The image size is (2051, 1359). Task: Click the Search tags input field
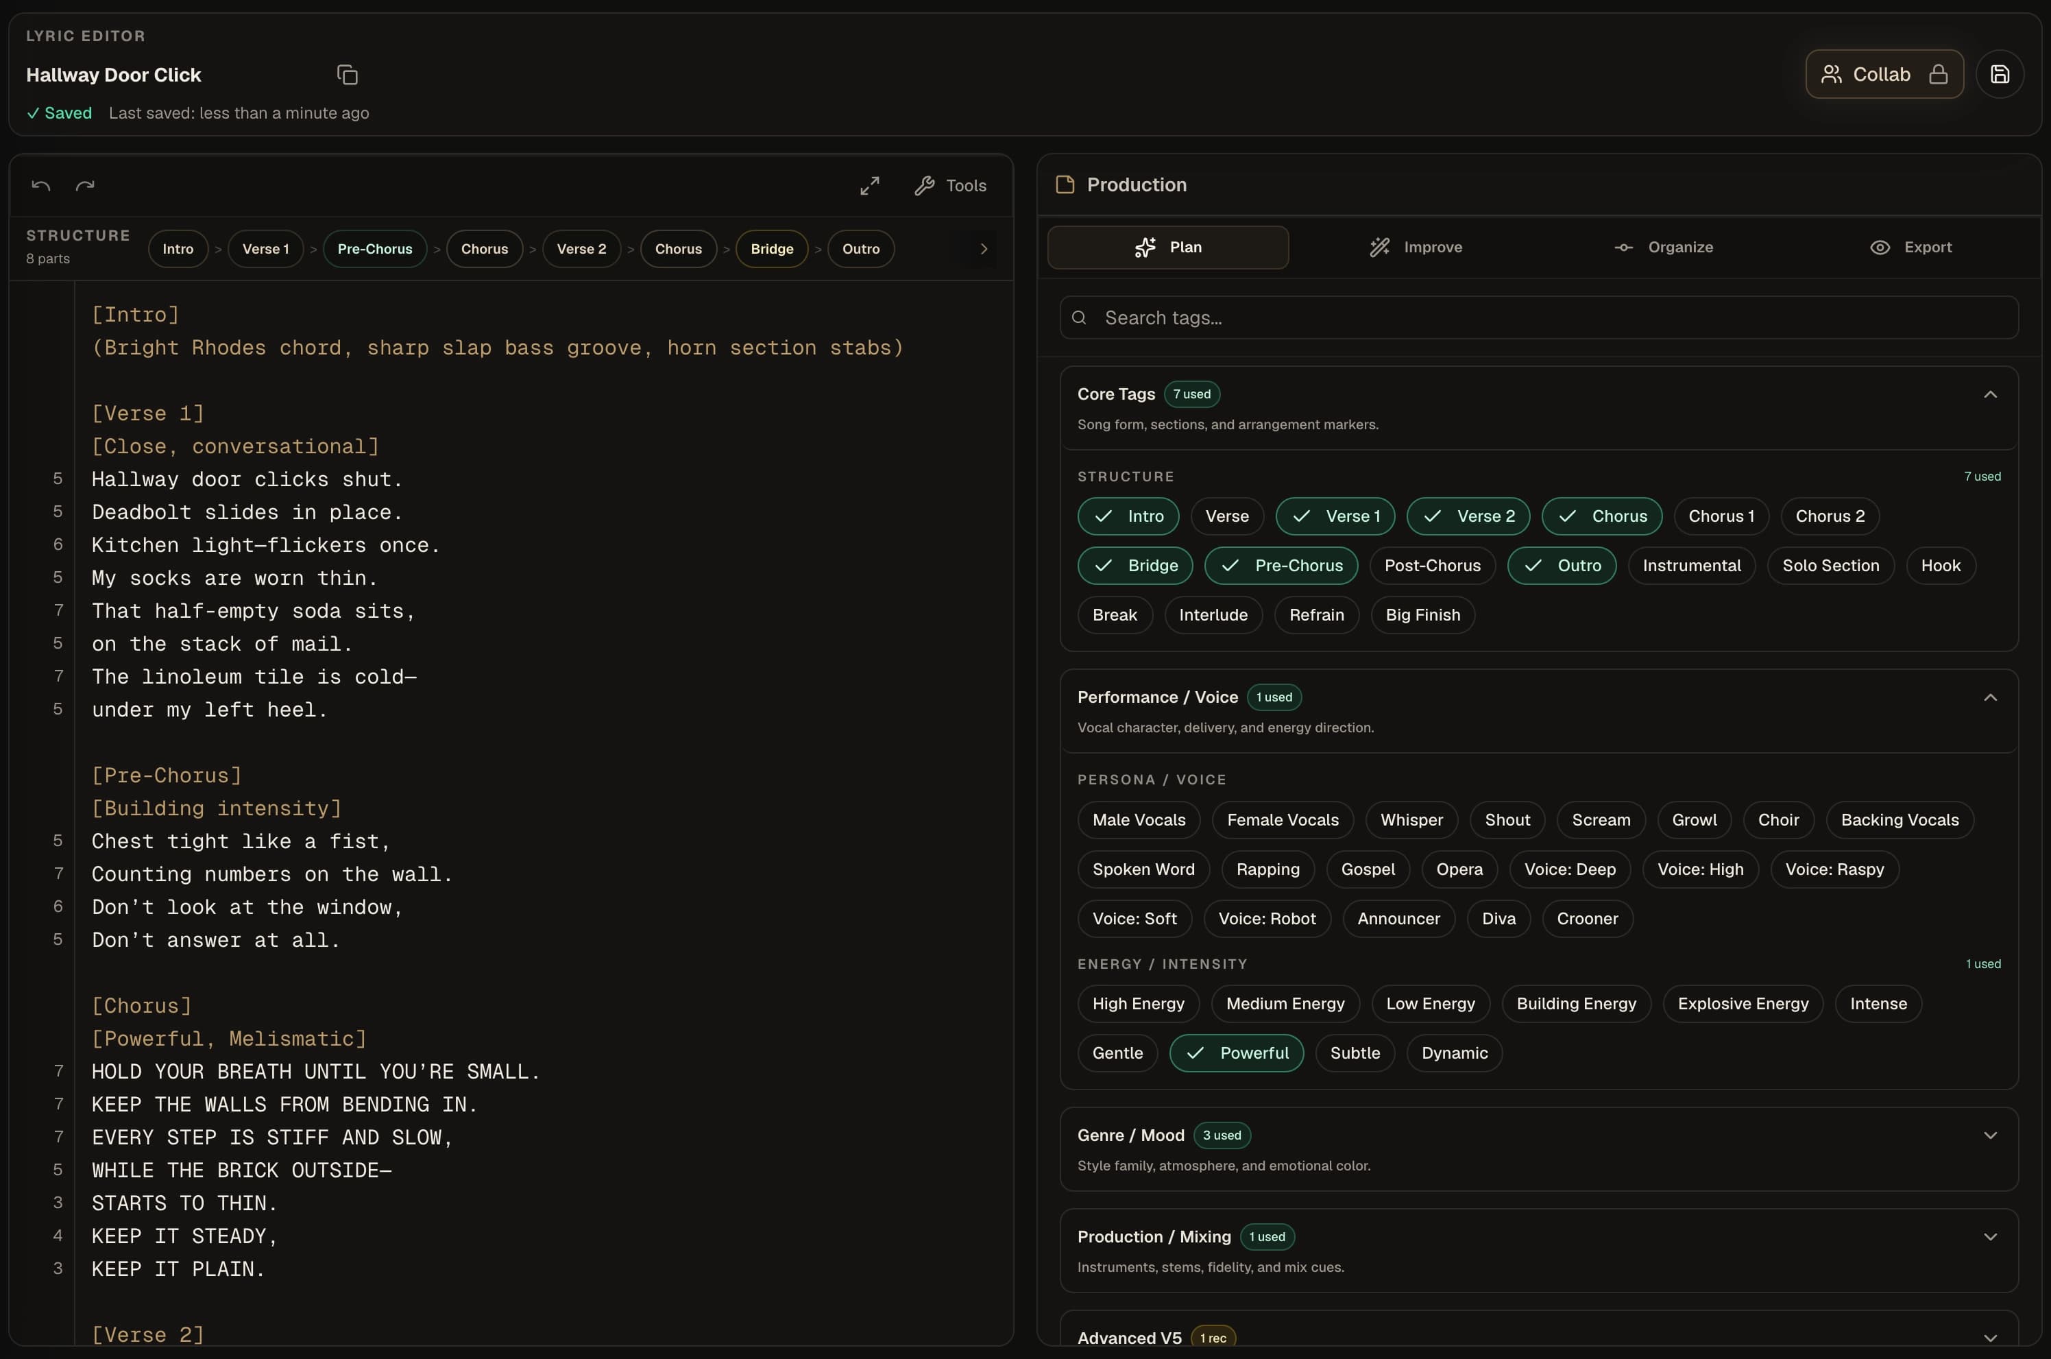click(x=1538, y=318)
